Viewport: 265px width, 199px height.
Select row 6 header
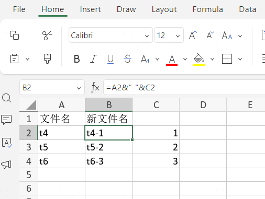[x=29, y=189]
